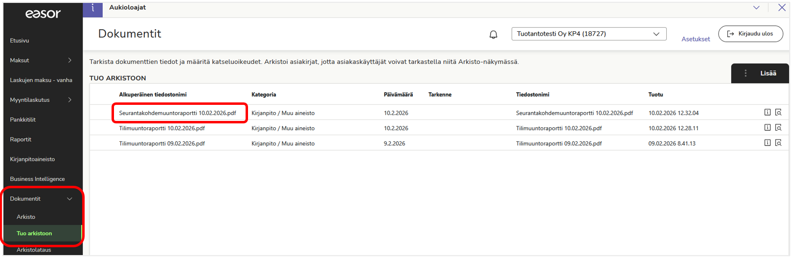The width and height of the screenshot is (793, 257).
Task: Open Laskujen maksu - vanha
Action: point(41,80)
